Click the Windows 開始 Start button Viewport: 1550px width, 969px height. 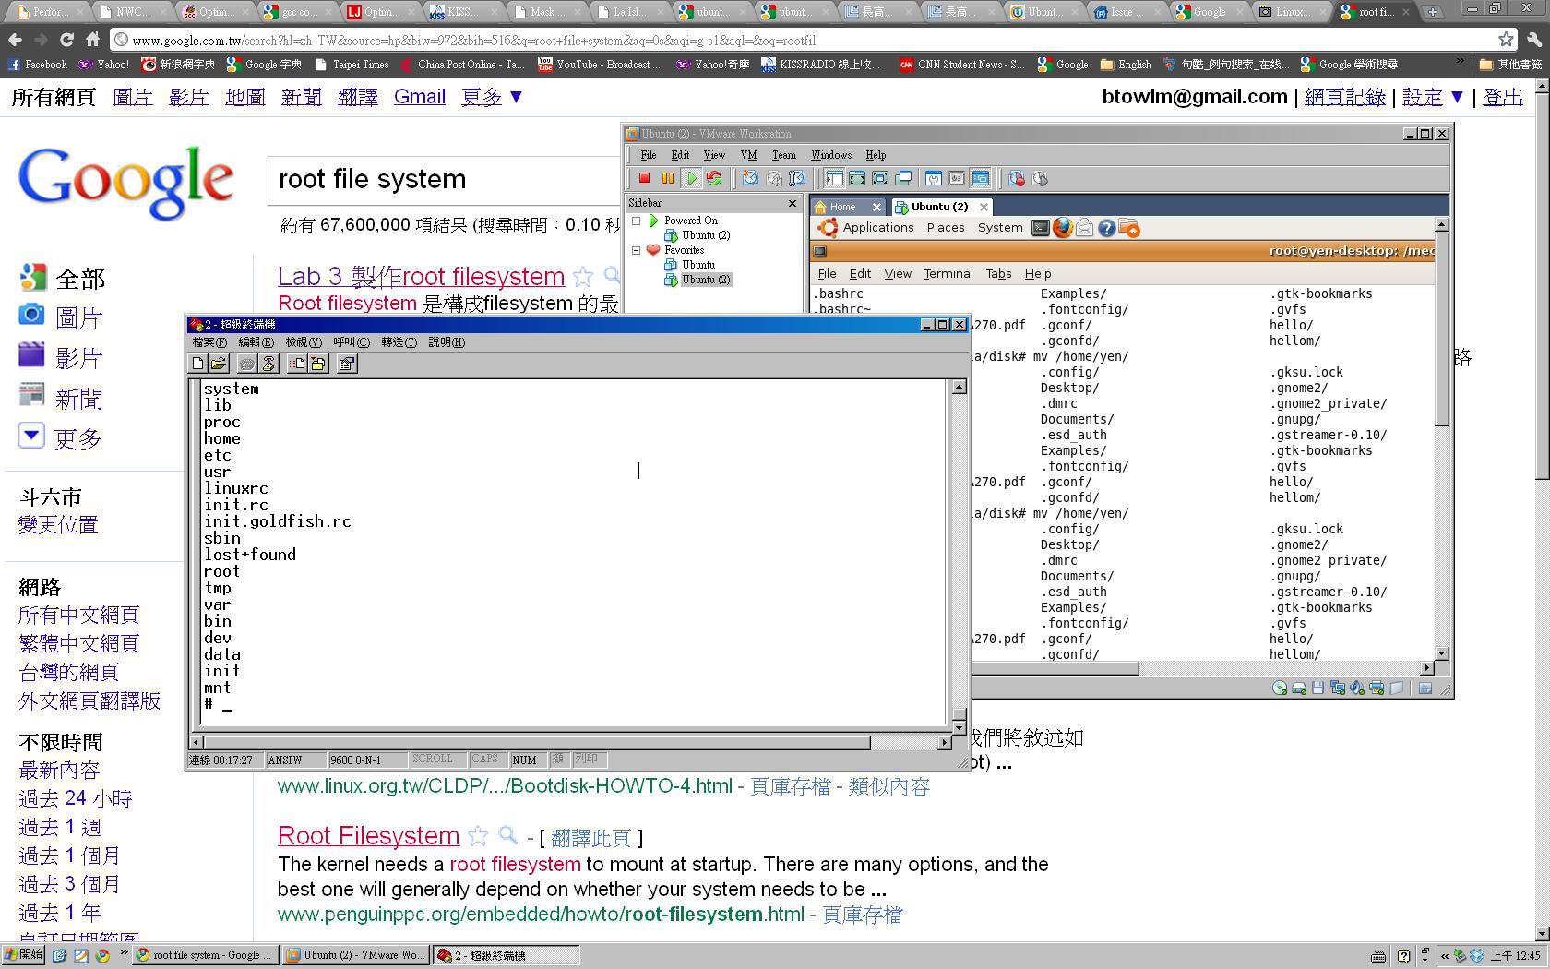(x=23, y=955)
